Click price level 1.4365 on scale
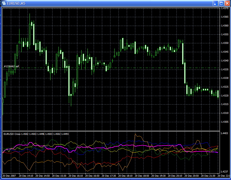 tap(225, 17)
